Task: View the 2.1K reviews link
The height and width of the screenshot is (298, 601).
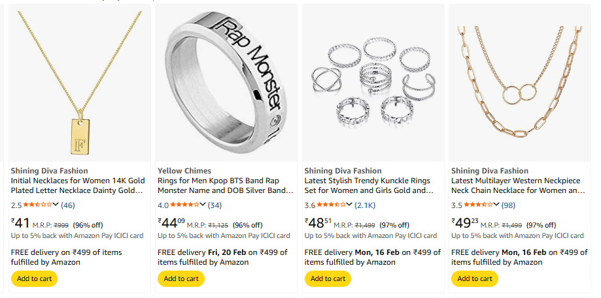Action: [365, 205]
